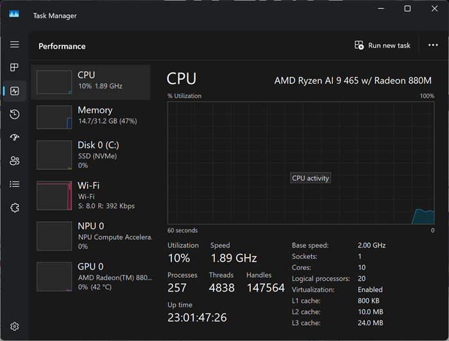Click the % Utilization graph label
Viewport: 449px width, 341px height.
coord(185,96)
